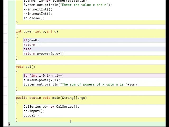169x127 pixels.
Task: Click the line 'return p*power(p,q-1);'
Action: [45, 53]
